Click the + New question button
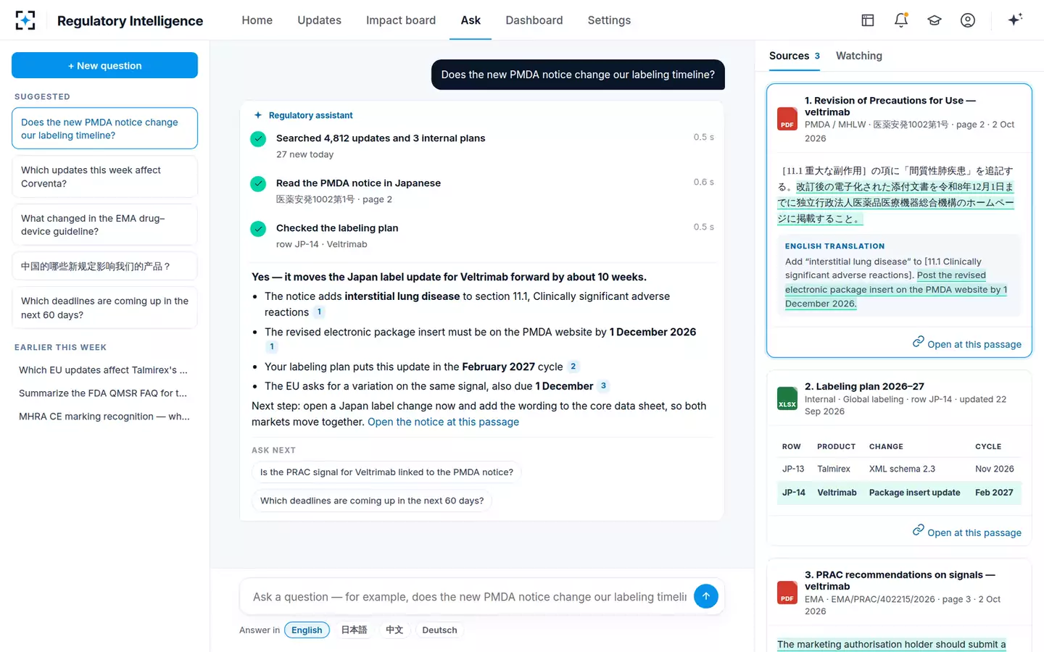 104,65
